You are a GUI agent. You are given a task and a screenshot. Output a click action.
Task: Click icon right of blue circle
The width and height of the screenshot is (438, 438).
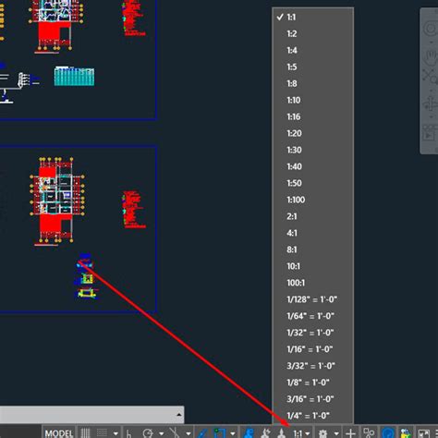406,433
